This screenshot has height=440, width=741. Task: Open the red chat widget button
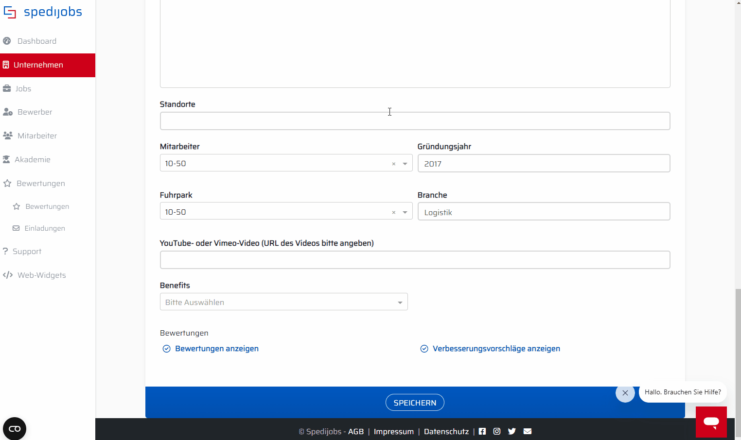click(711, 422)
